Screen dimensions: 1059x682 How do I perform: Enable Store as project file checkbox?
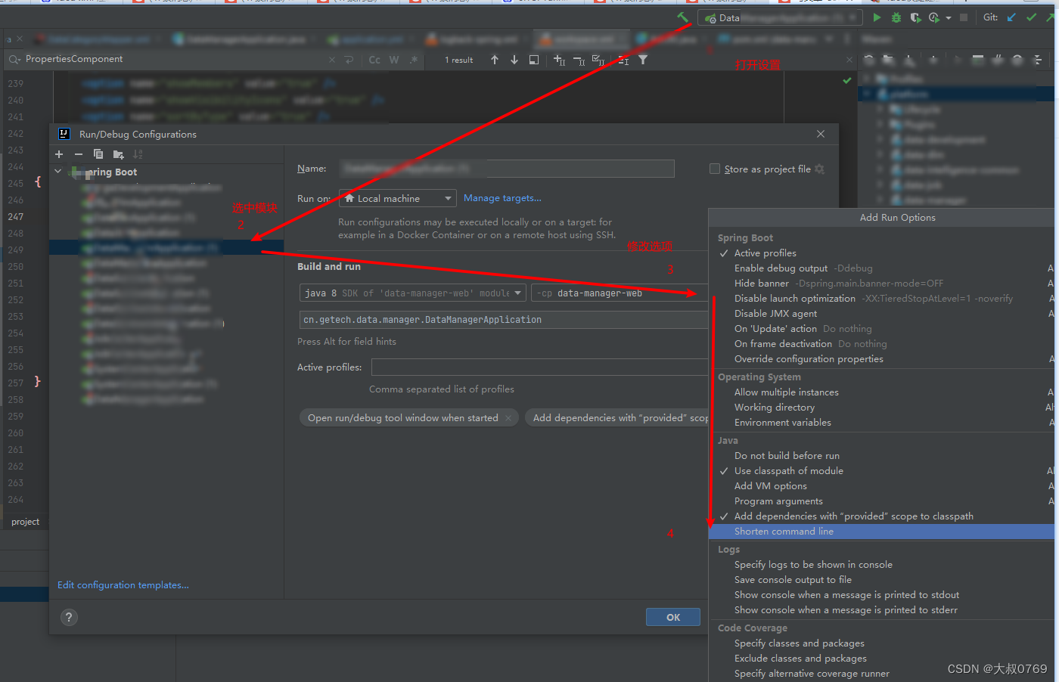click(715, 169)
